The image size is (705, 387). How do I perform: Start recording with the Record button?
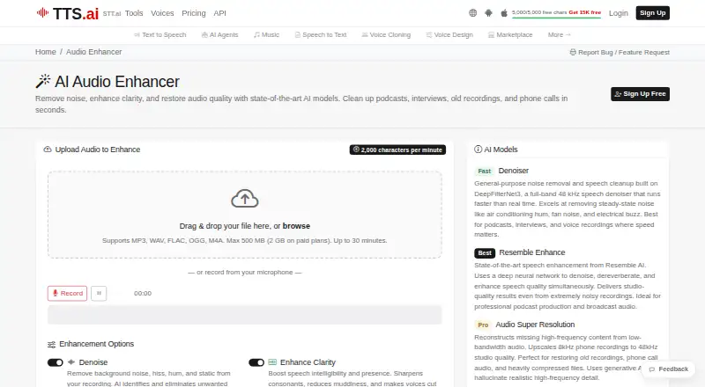[68, 293]
